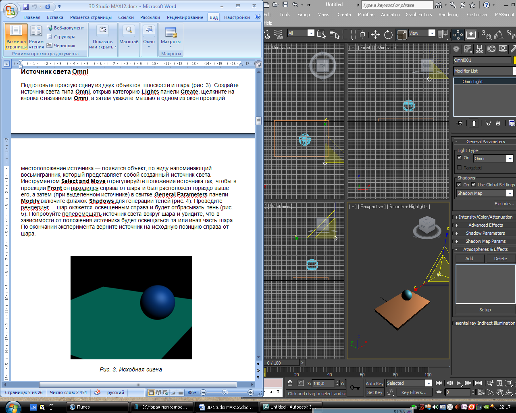Image resolution: width=516 pixels, height=413 pixels.
Task: Click the Pin Stack icon
Action: pos(459,123)
